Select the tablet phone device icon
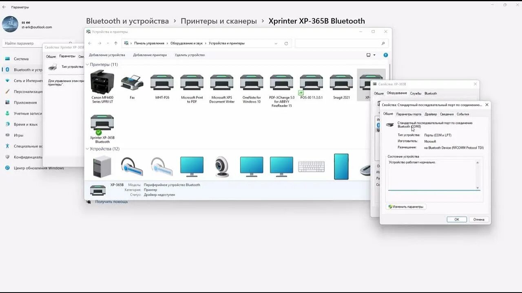The width and height of the screenshot is (522, 293). coord(341,166)
